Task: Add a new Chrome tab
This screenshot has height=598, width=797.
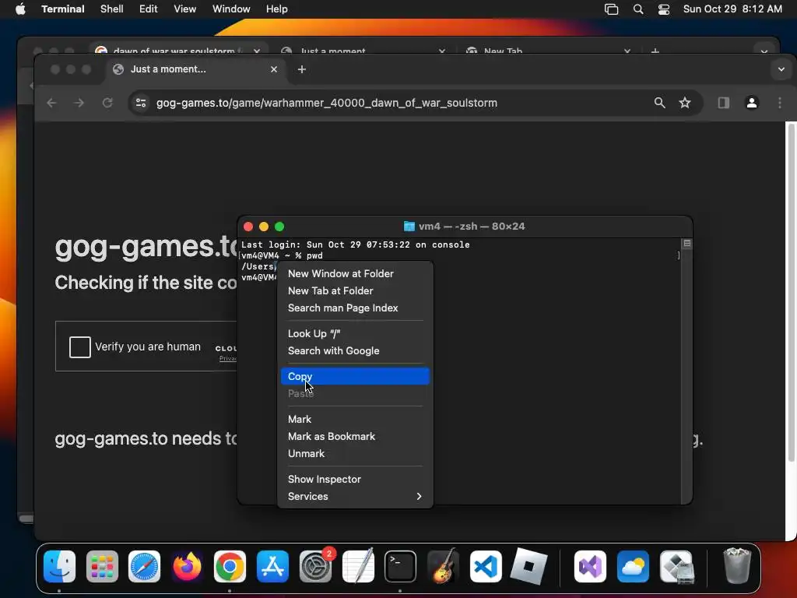Action: 302,69
